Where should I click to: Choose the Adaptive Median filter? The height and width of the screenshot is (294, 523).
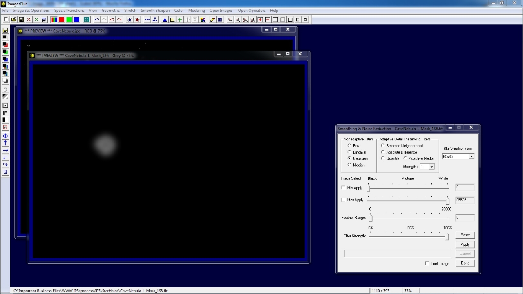[x=405, y=158]
